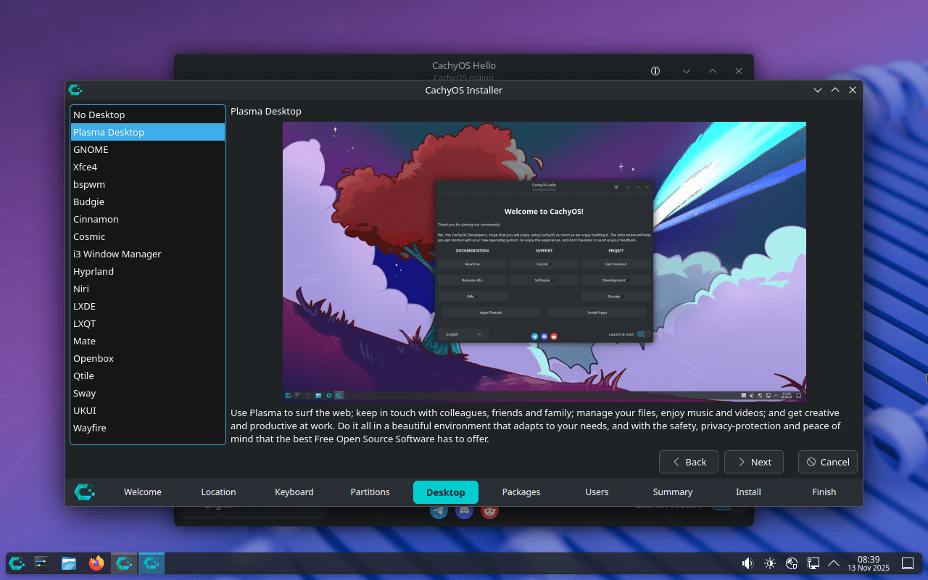Open the installer titlebar chevron dropdown
Viewport: 928px width, 580px height.
pyautogui.click(x=818, y=90)
